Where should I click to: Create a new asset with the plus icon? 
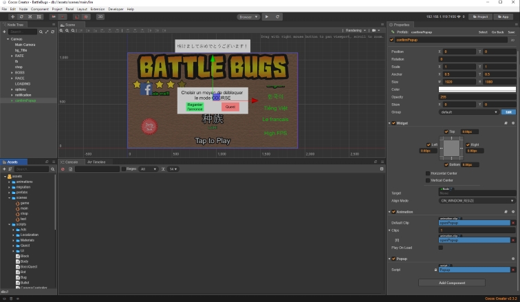(4, 169)
